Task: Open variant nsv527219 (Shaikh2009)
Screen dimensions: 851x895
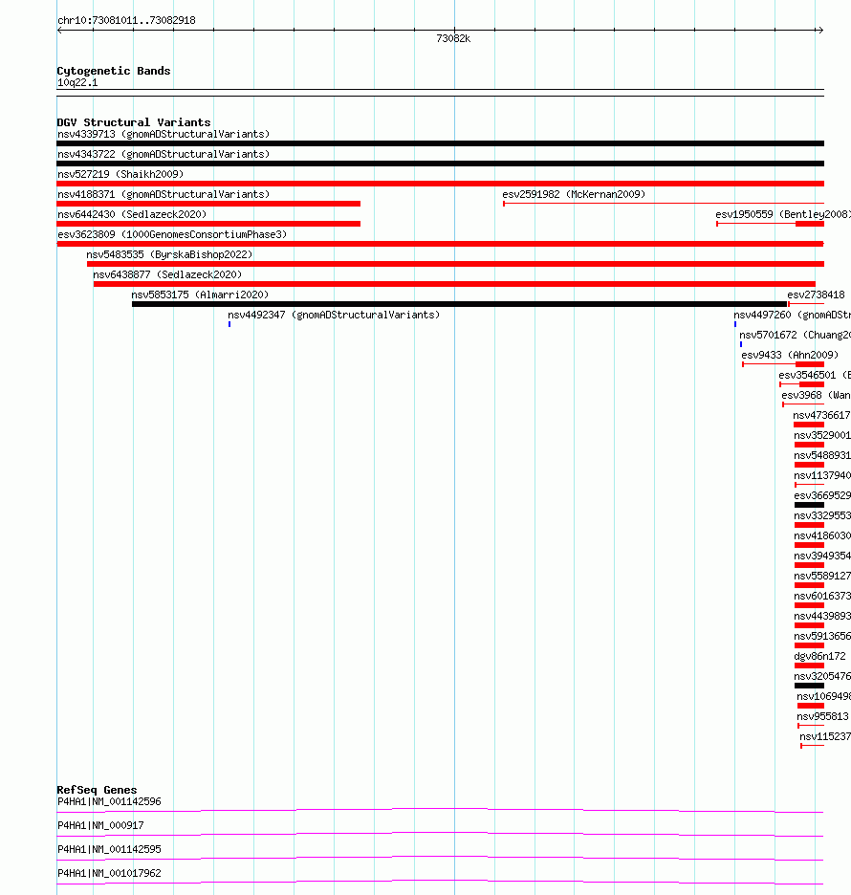Action: pos(120,174)
